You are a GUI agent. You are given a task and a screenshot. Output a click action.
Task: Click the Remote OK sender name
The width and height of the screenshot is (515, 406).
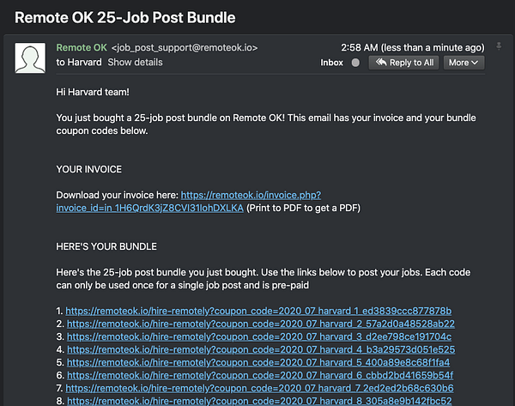coord(82,47)
